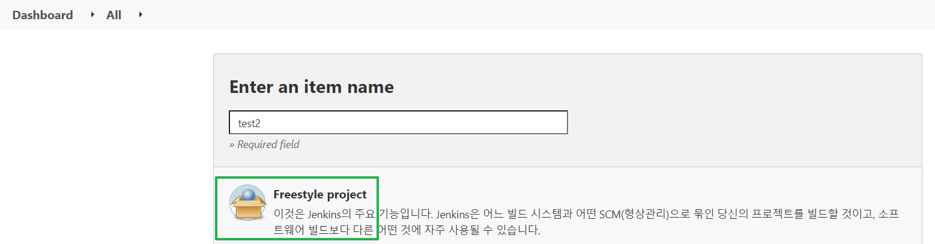Expand the arrow after All breadcrumb
Viewport: 935px width, 244px height.
tap(141, 14)
